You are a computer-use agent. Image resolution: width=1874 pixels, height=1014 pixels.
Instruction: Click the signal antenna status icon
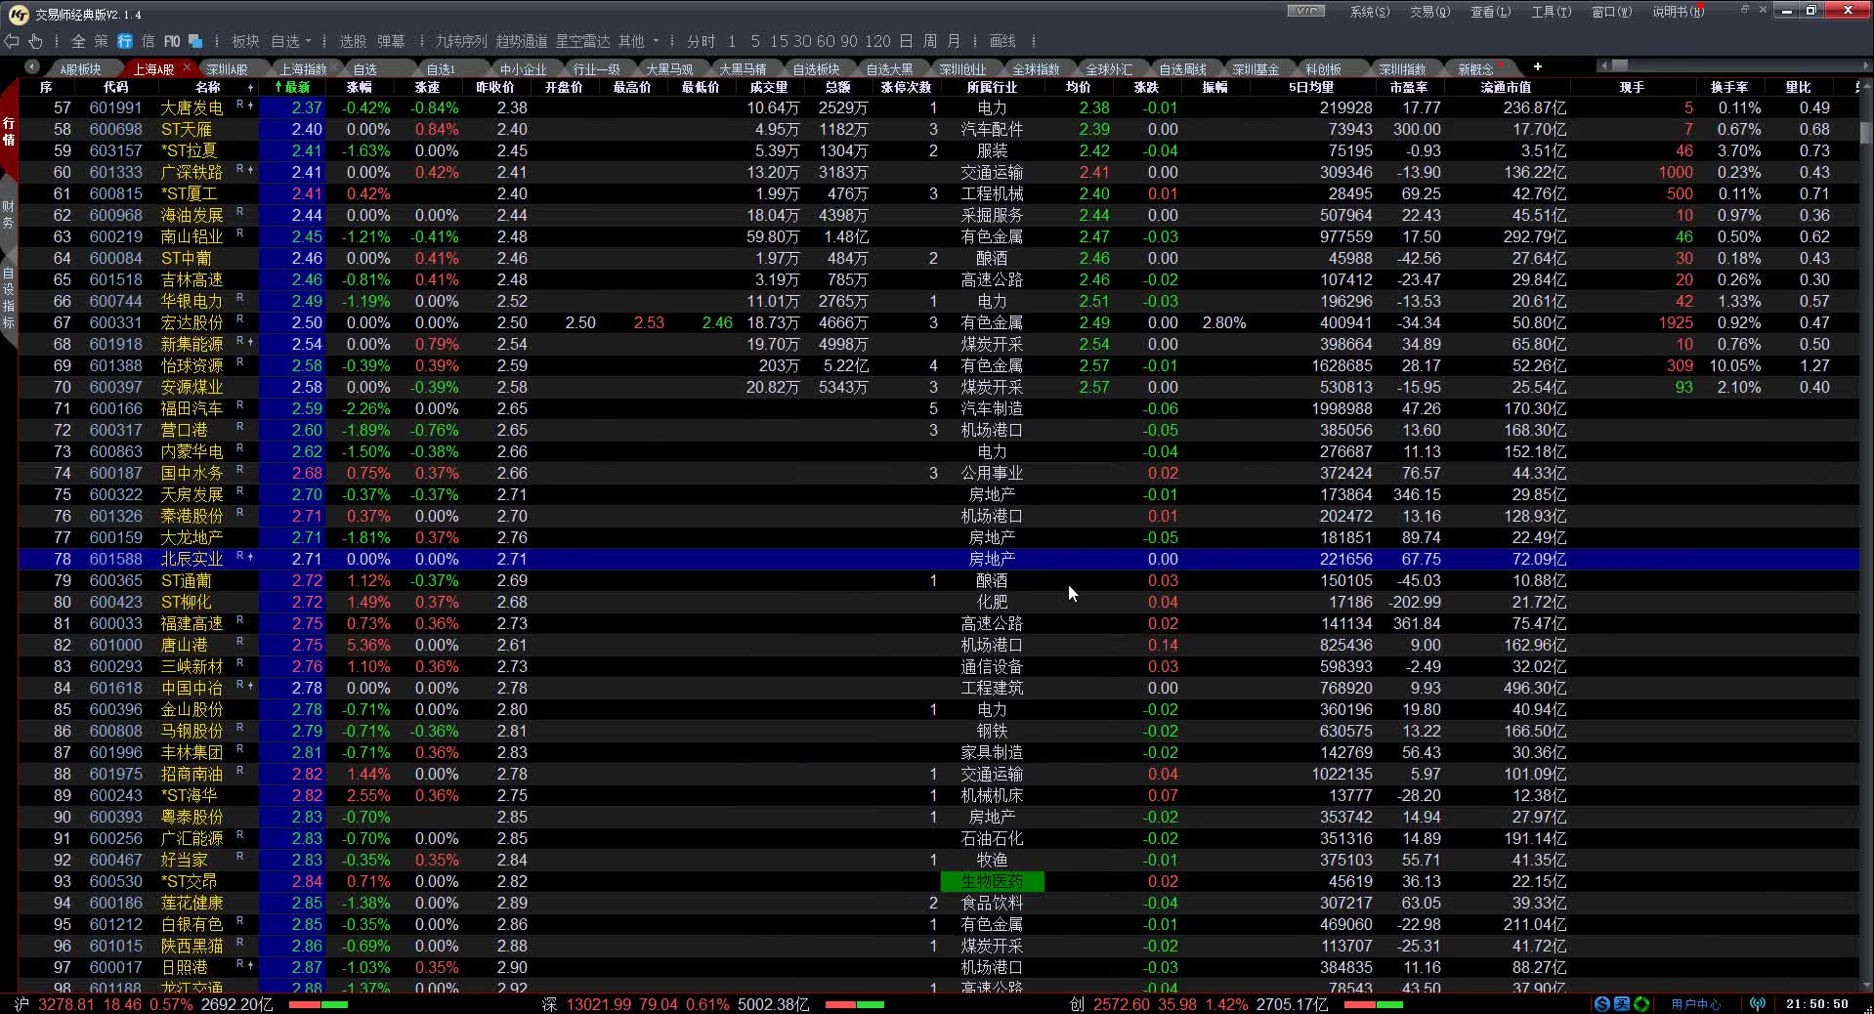coord(1758,1004)
